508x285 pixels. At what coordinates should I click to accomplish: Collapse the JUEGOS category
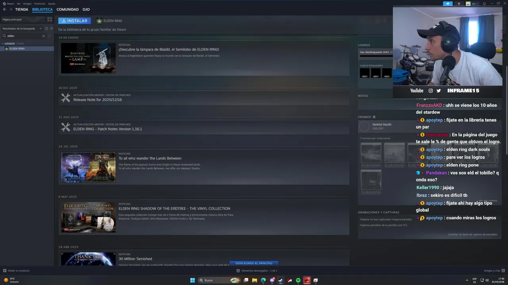pos(3,44)
